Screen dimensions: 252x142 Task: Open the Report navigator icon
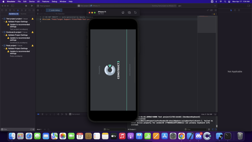coord(34,10)
